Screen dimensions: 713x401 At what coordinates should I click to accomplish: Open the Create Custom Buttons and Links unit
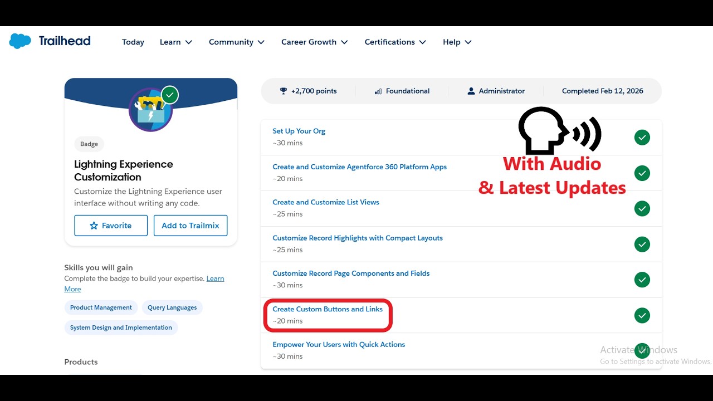328,309
